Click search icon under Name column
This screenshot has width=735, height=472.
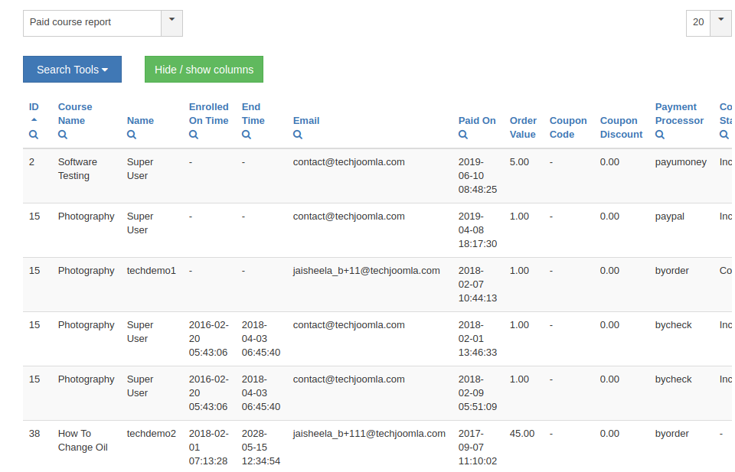[132, 135]
